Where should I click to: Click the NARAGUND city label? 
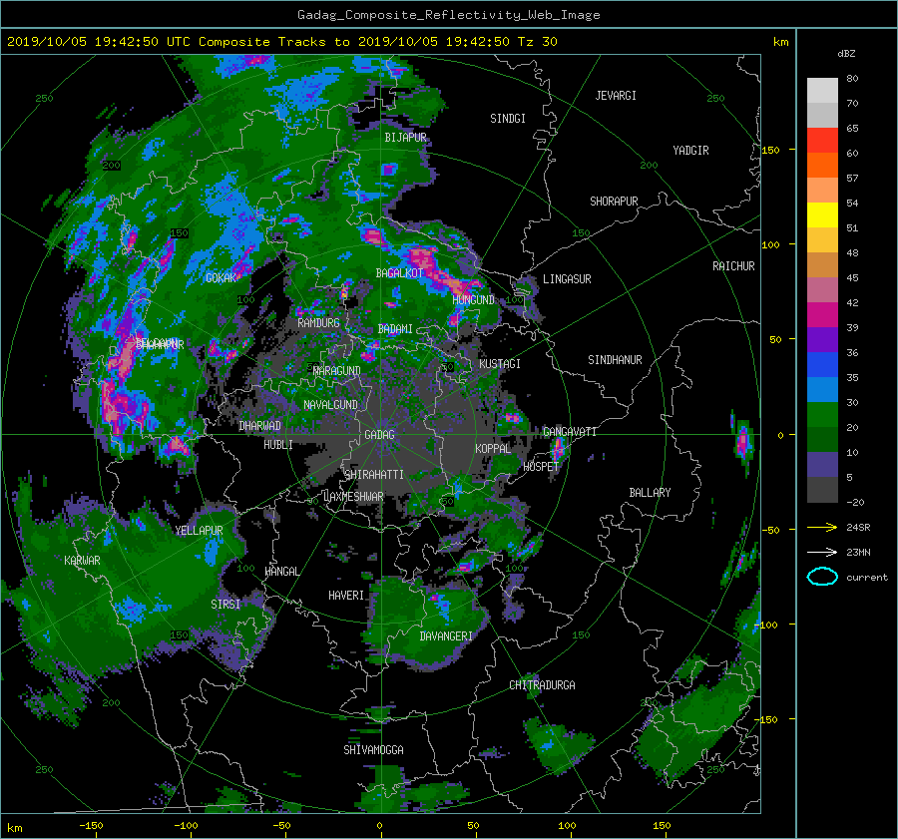tap(337, 371)
